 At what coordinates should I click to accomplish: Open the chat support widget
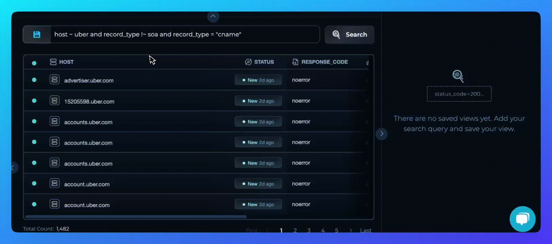point(522,219)
